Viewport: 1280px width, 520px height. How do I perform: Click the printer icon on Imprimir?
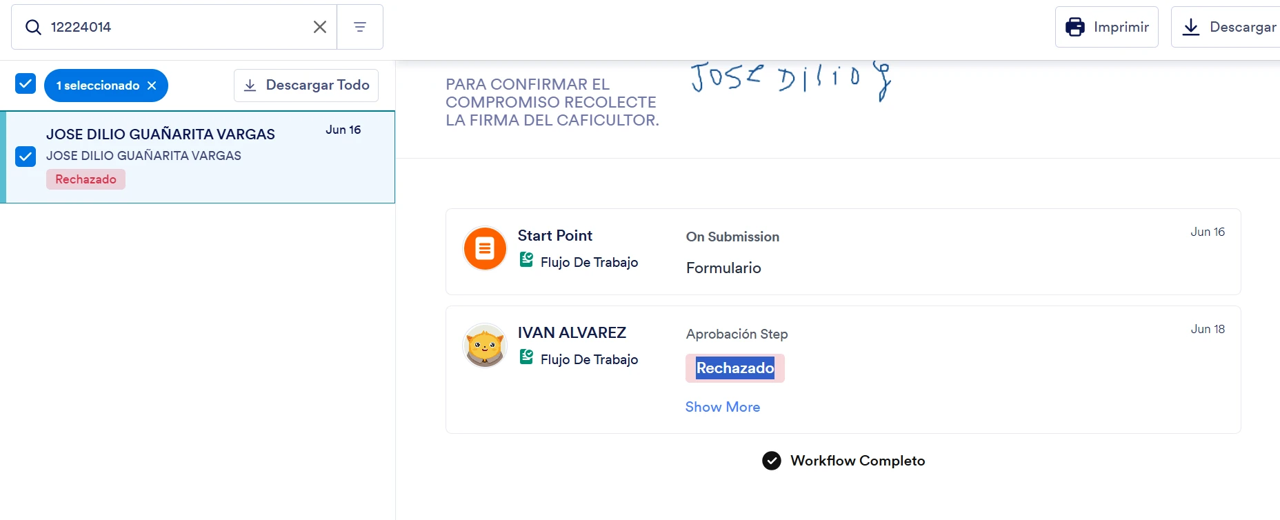coord(1075,27)
